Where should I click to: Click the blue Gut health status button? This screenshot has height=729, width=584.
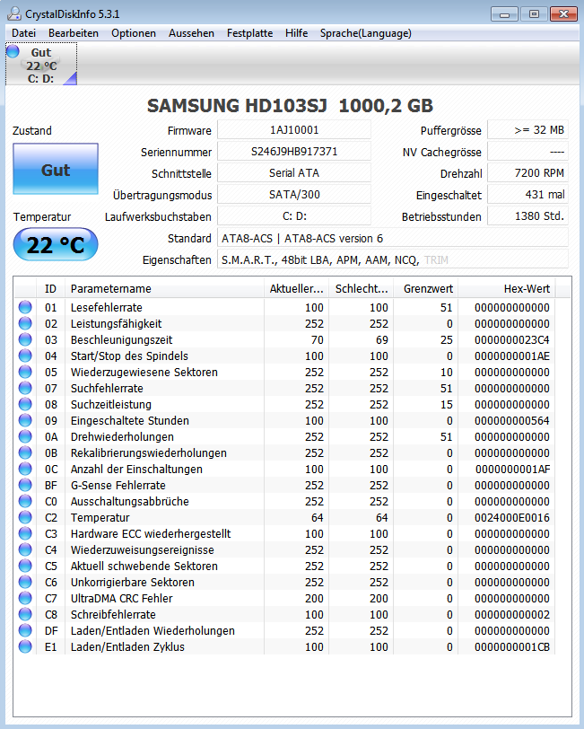56,169
